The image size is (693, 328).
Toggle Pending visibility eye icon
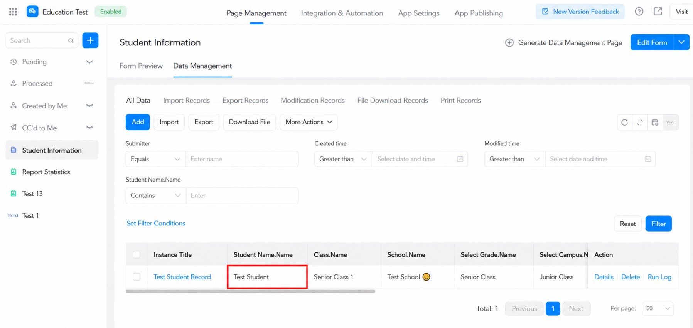click(89, 62)
